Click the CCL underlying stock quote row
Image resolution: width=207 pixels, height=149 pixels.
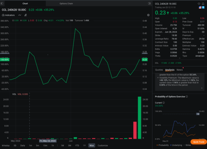click(x=180, y=63)
